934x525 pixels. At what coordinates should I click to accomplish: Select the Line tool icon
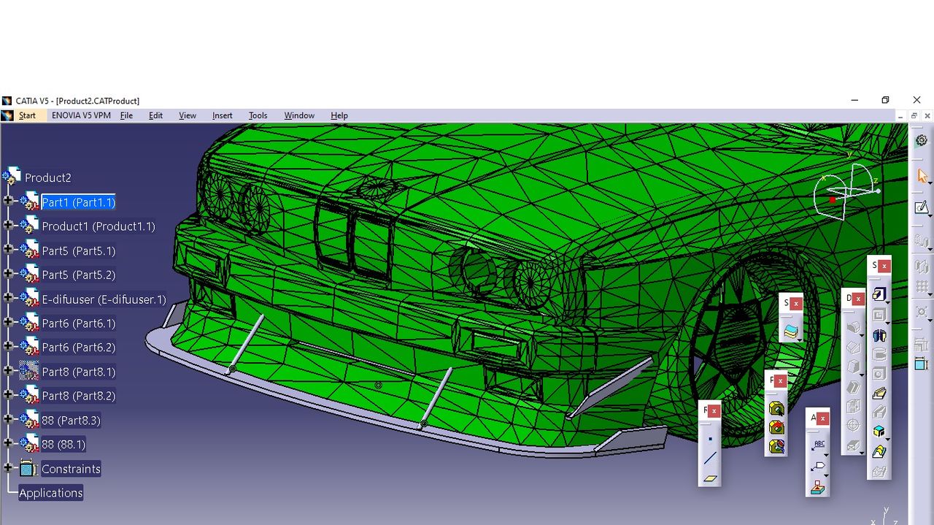[710, 459]
